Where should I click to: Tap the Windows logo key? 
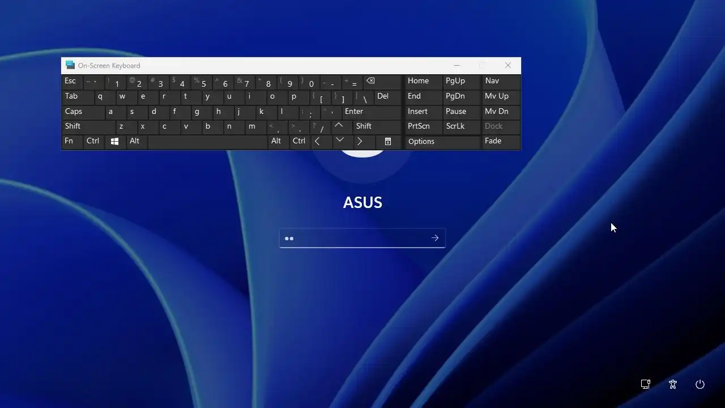pos(114,142)
